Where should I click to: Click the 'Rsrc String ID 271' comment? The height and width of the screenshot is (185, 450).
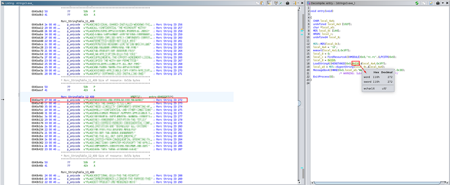point(168,74)
